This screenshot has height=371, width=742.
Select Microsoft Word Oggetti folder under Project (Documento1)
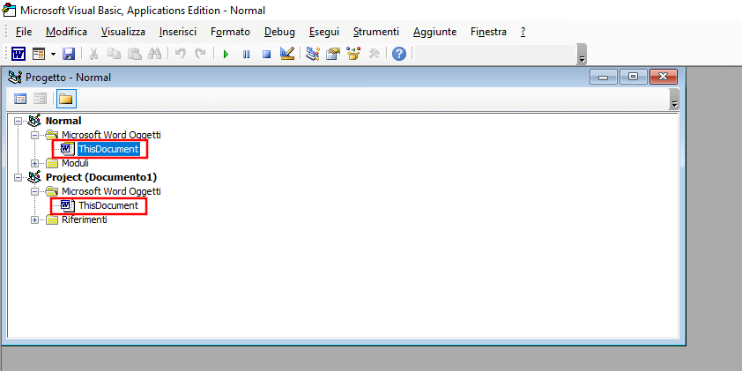[111, 191]
